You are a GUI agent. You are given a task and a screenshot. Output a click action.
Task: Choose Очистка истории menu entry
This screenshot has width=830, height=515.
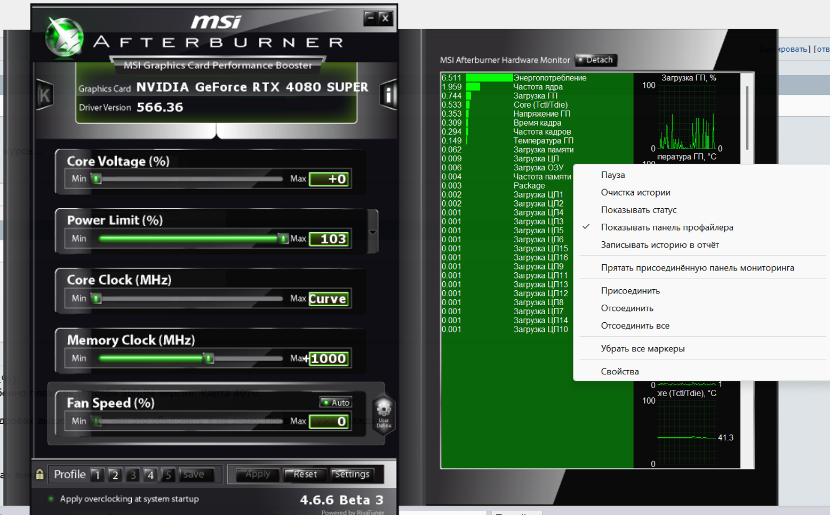pos(635,192)
